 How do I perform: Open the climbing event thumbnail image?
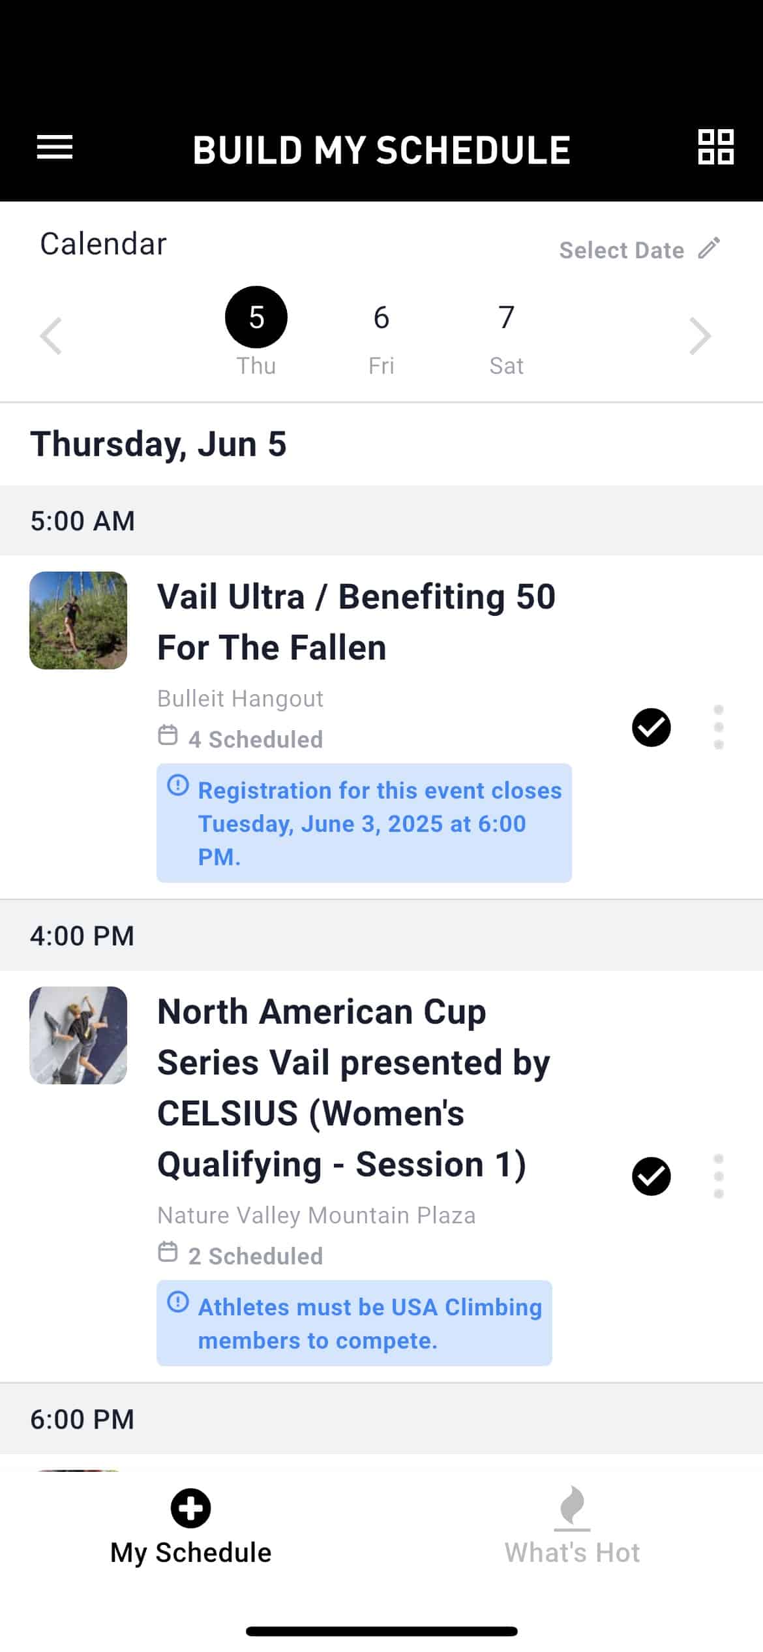(78, 1035)
